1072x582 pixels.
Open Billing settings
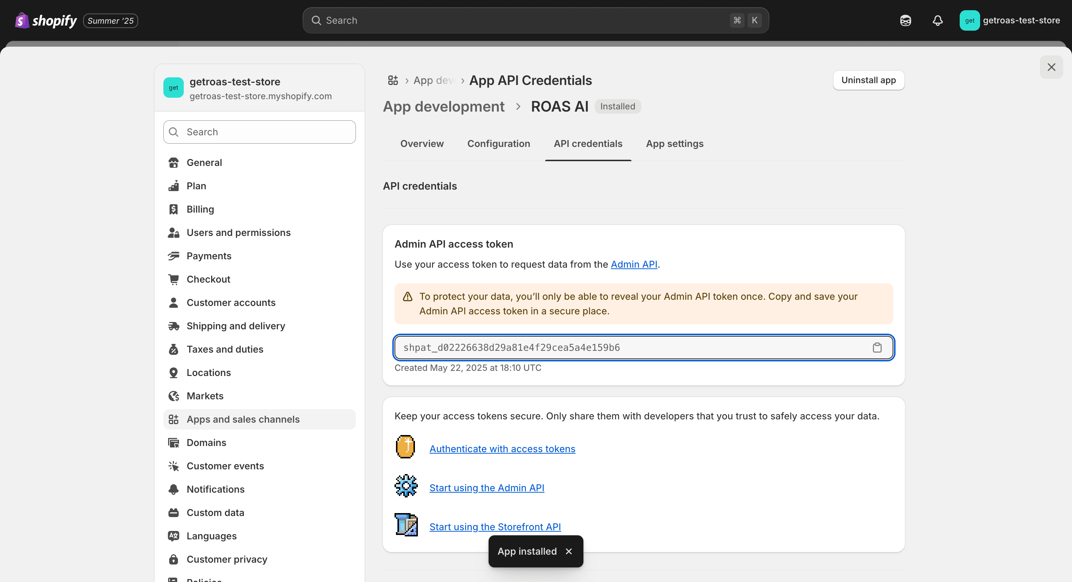click(x=259, y=209)
